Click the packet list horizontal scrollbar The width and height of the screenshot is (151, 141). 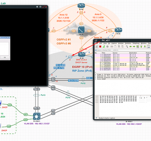tap(123, 72)
